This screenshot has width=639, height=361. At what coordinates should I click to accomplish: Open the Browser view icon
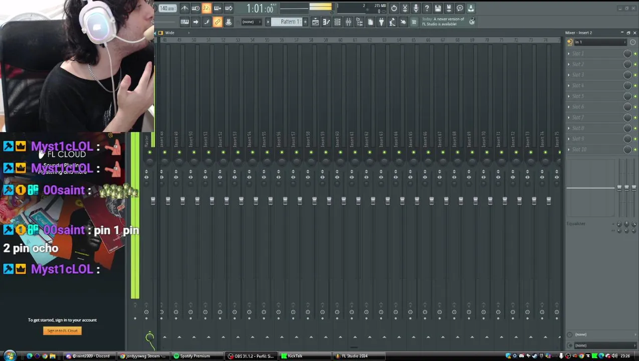click(x=359, y=22)
